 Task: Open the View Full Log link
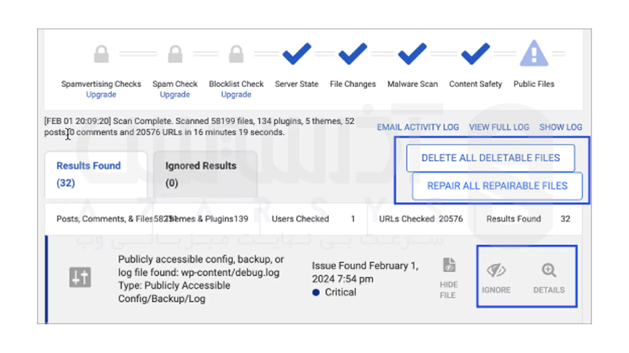tap(499, 127)
